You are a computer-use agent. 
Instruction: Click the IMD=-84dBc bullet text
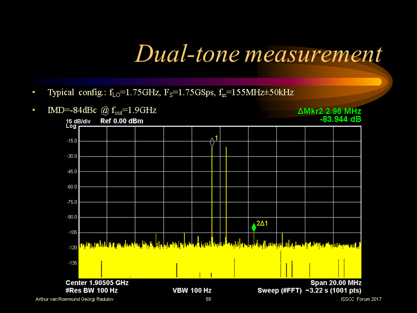pos(102,110)
